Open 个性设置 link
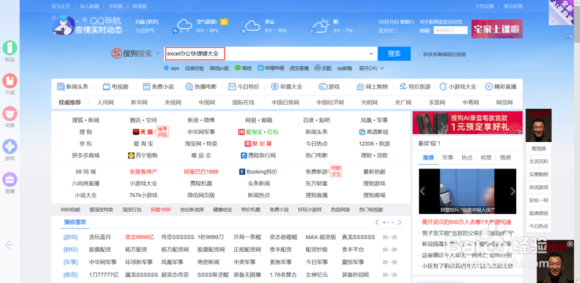 (484, 6)
